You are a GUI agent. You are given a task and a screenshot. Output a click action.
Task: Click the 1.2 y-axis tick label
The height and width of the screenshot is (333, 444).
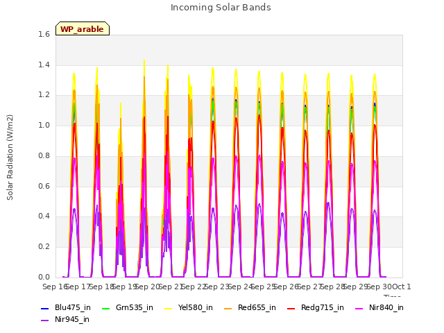[x=44, y=95]
